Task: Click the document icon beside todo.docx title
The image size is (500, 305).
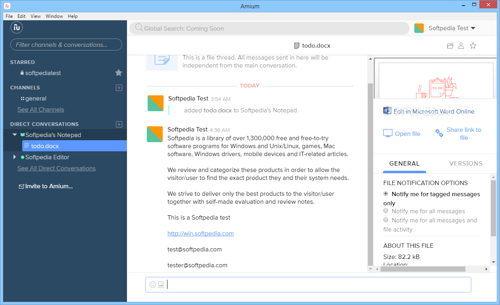Action: click(x=296, y=46)
